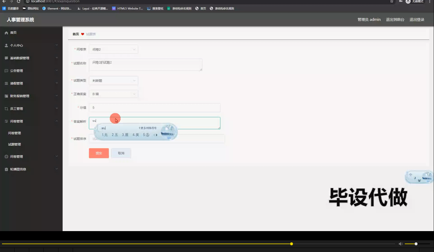Click the 请假管理 icon in sidebar

coord(6,83)
